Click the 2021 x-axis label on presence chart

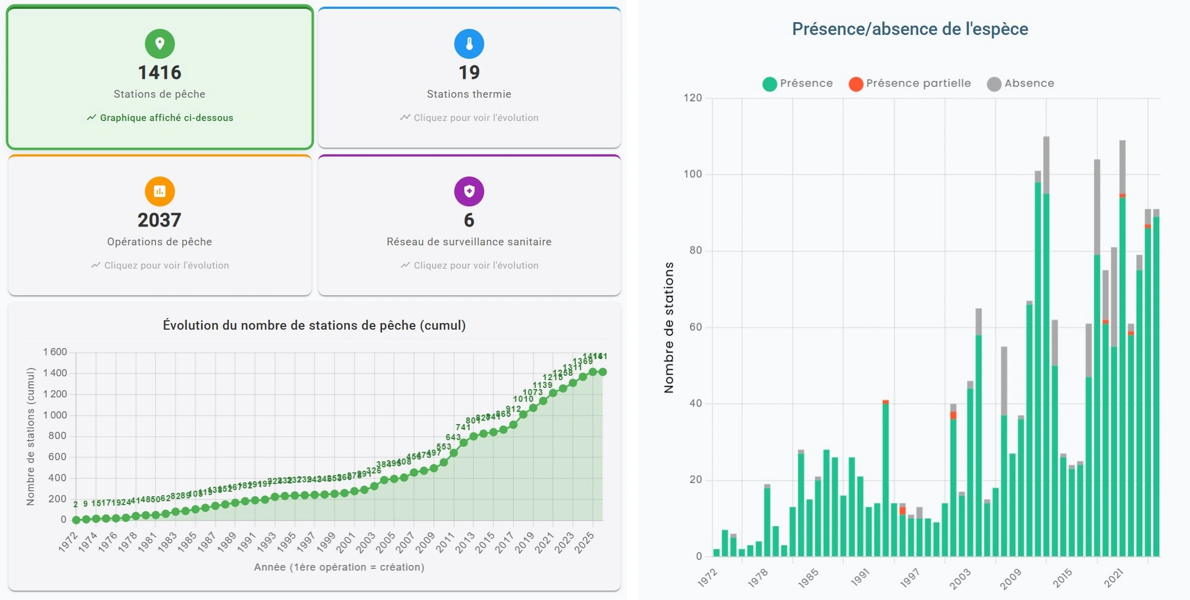pyautogui.click(x=1113, y=578)
